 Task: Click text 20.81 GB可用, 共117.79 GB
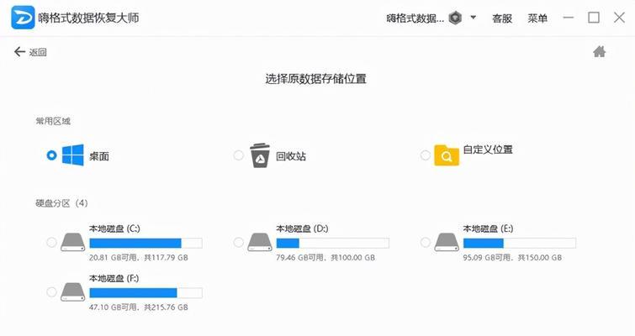(x=139, y=258)
